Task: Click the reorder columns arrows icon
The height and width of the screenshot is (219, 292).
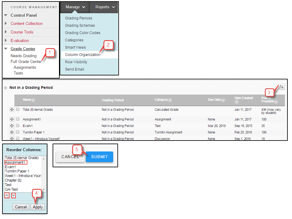Action: tap(282, 87)
